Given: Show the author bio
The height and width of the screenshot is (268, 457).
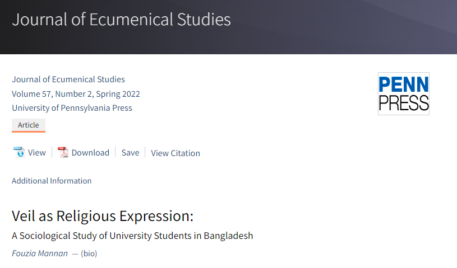Looking at the screenshot, I should 89,253.
